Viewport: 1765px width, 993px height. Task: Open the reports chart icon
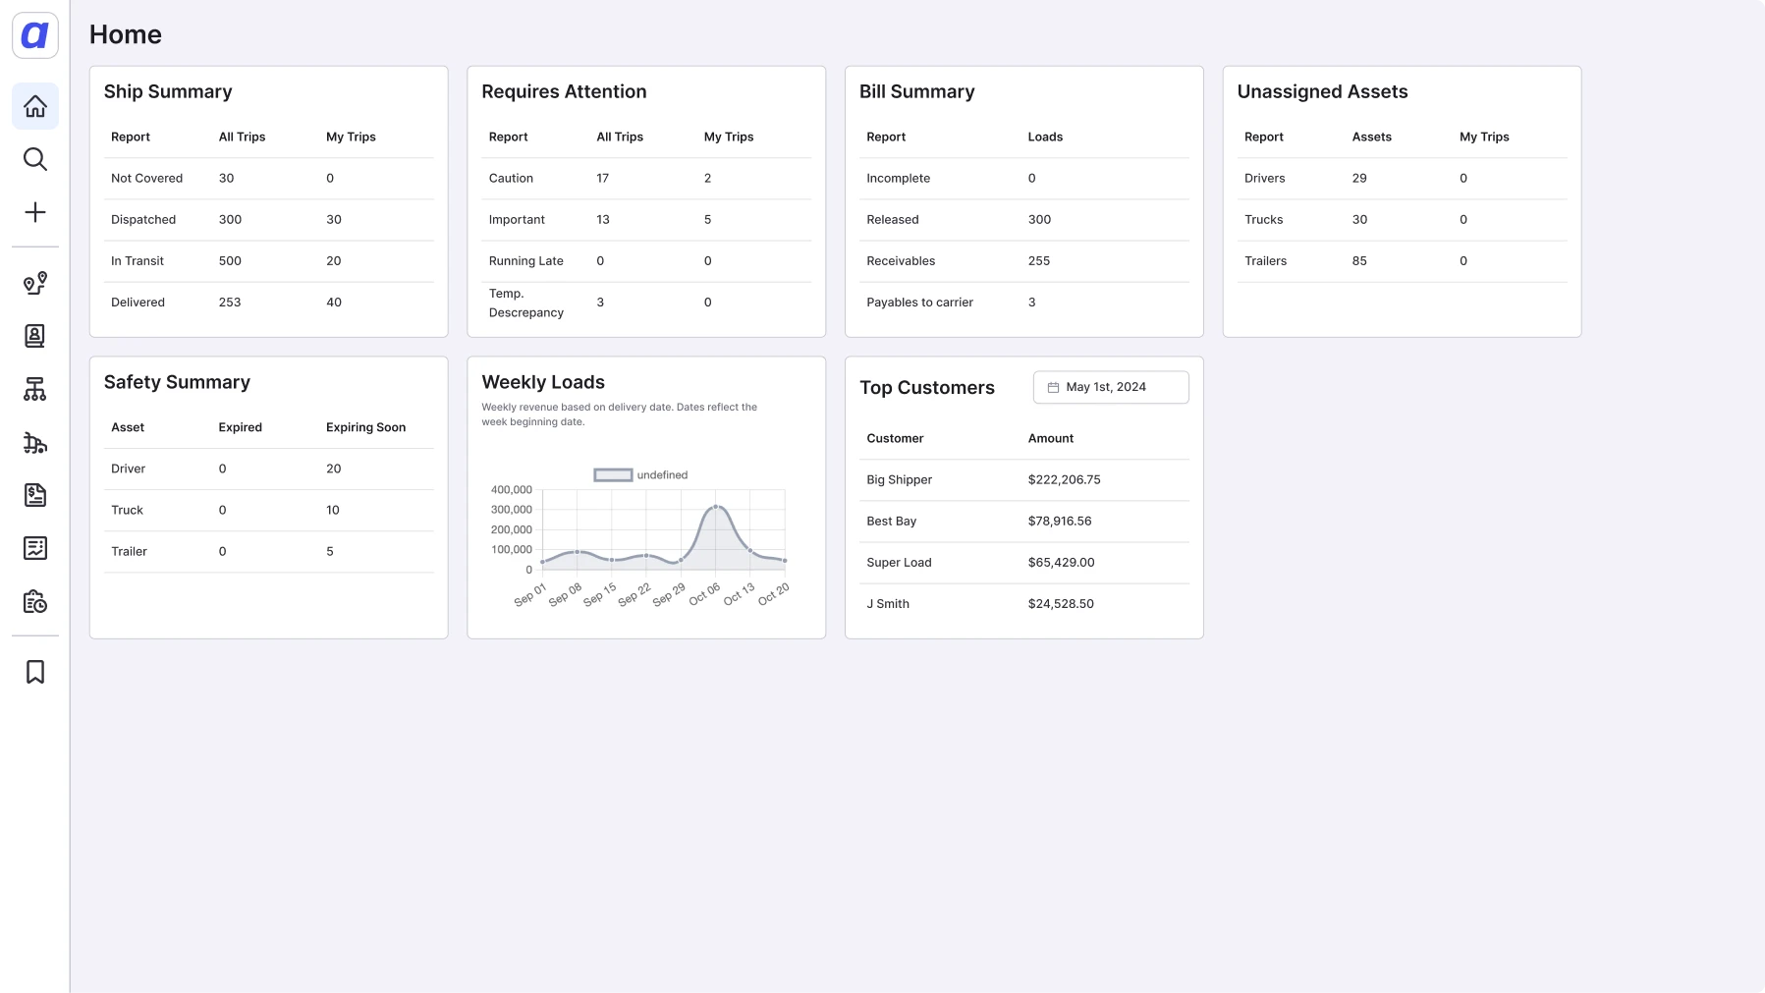click(35, 548)
